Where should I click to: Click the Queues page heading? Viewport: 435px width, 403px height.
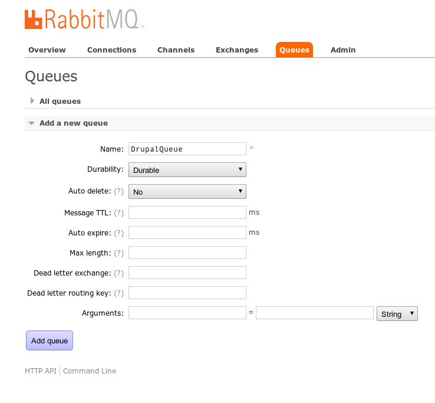(51, 76)
